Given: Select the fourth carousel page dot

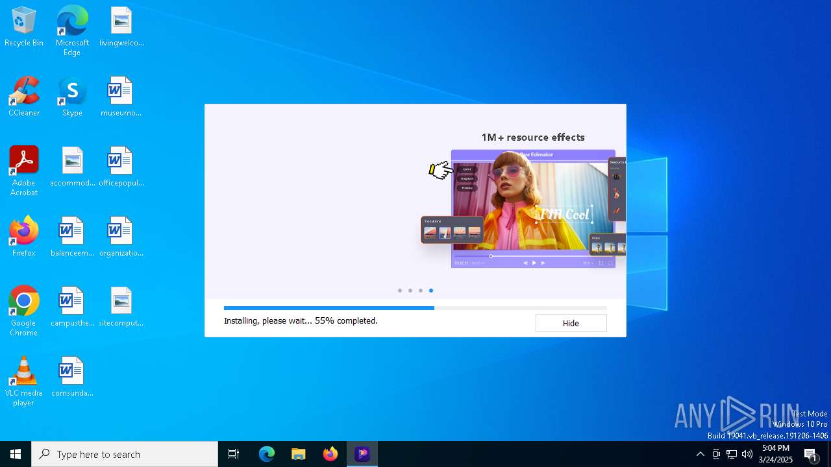Looking at the screenshot, I should [431, 291].
